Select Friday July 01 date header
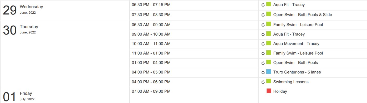 point(19,96)
